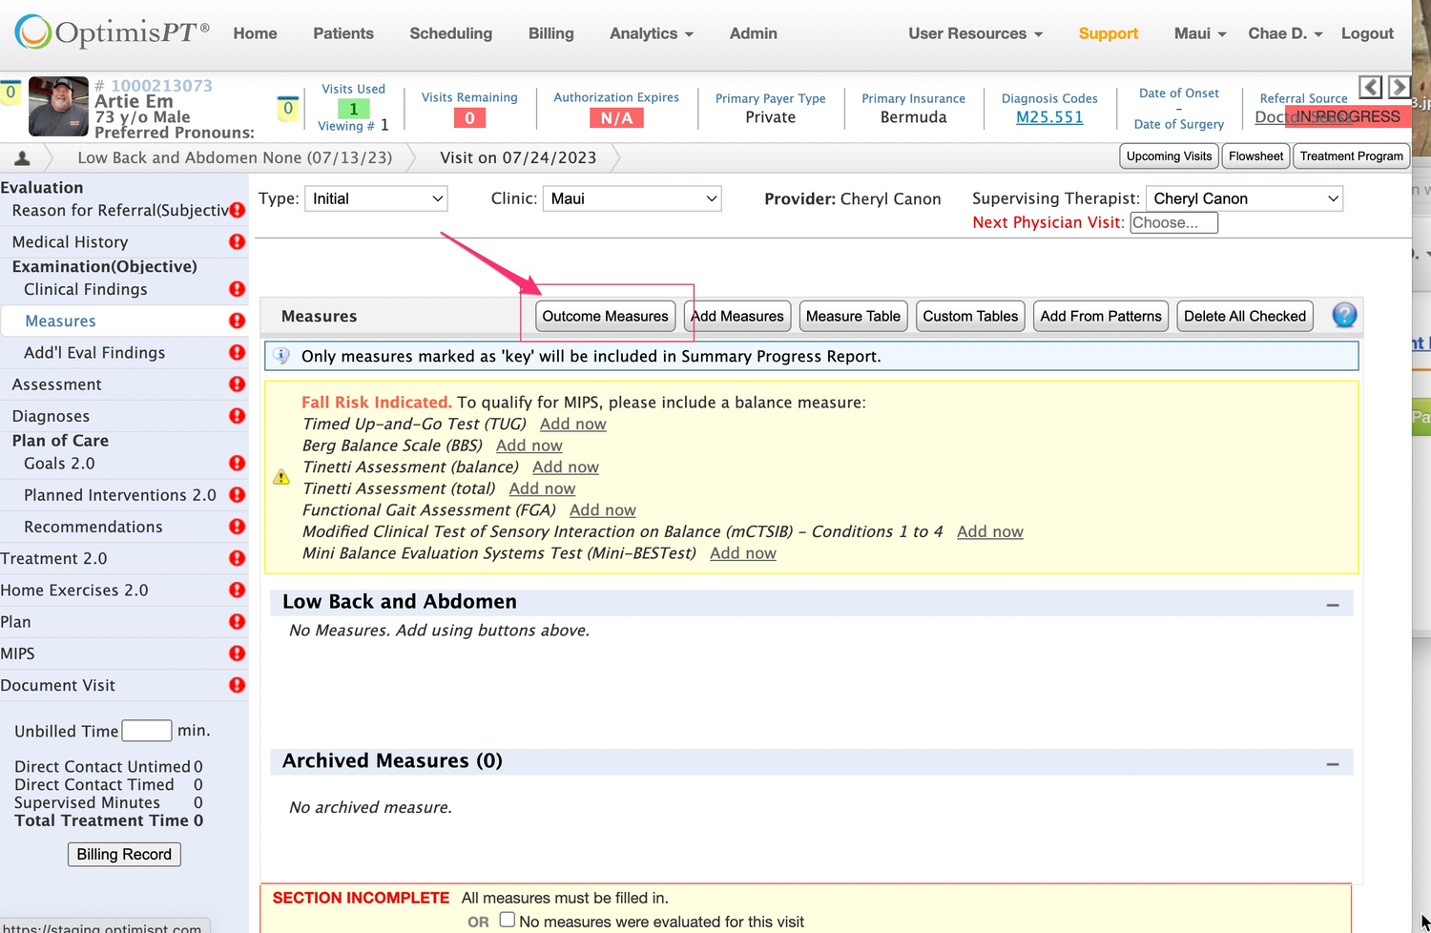This screenshot has width=1431, height=933.
Task: Click the Outcome Measures button
Action: tap(605, 316)
